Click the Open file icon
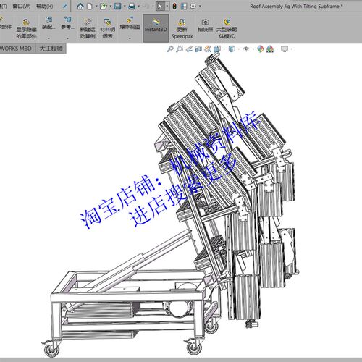 (x=103, y=6)
